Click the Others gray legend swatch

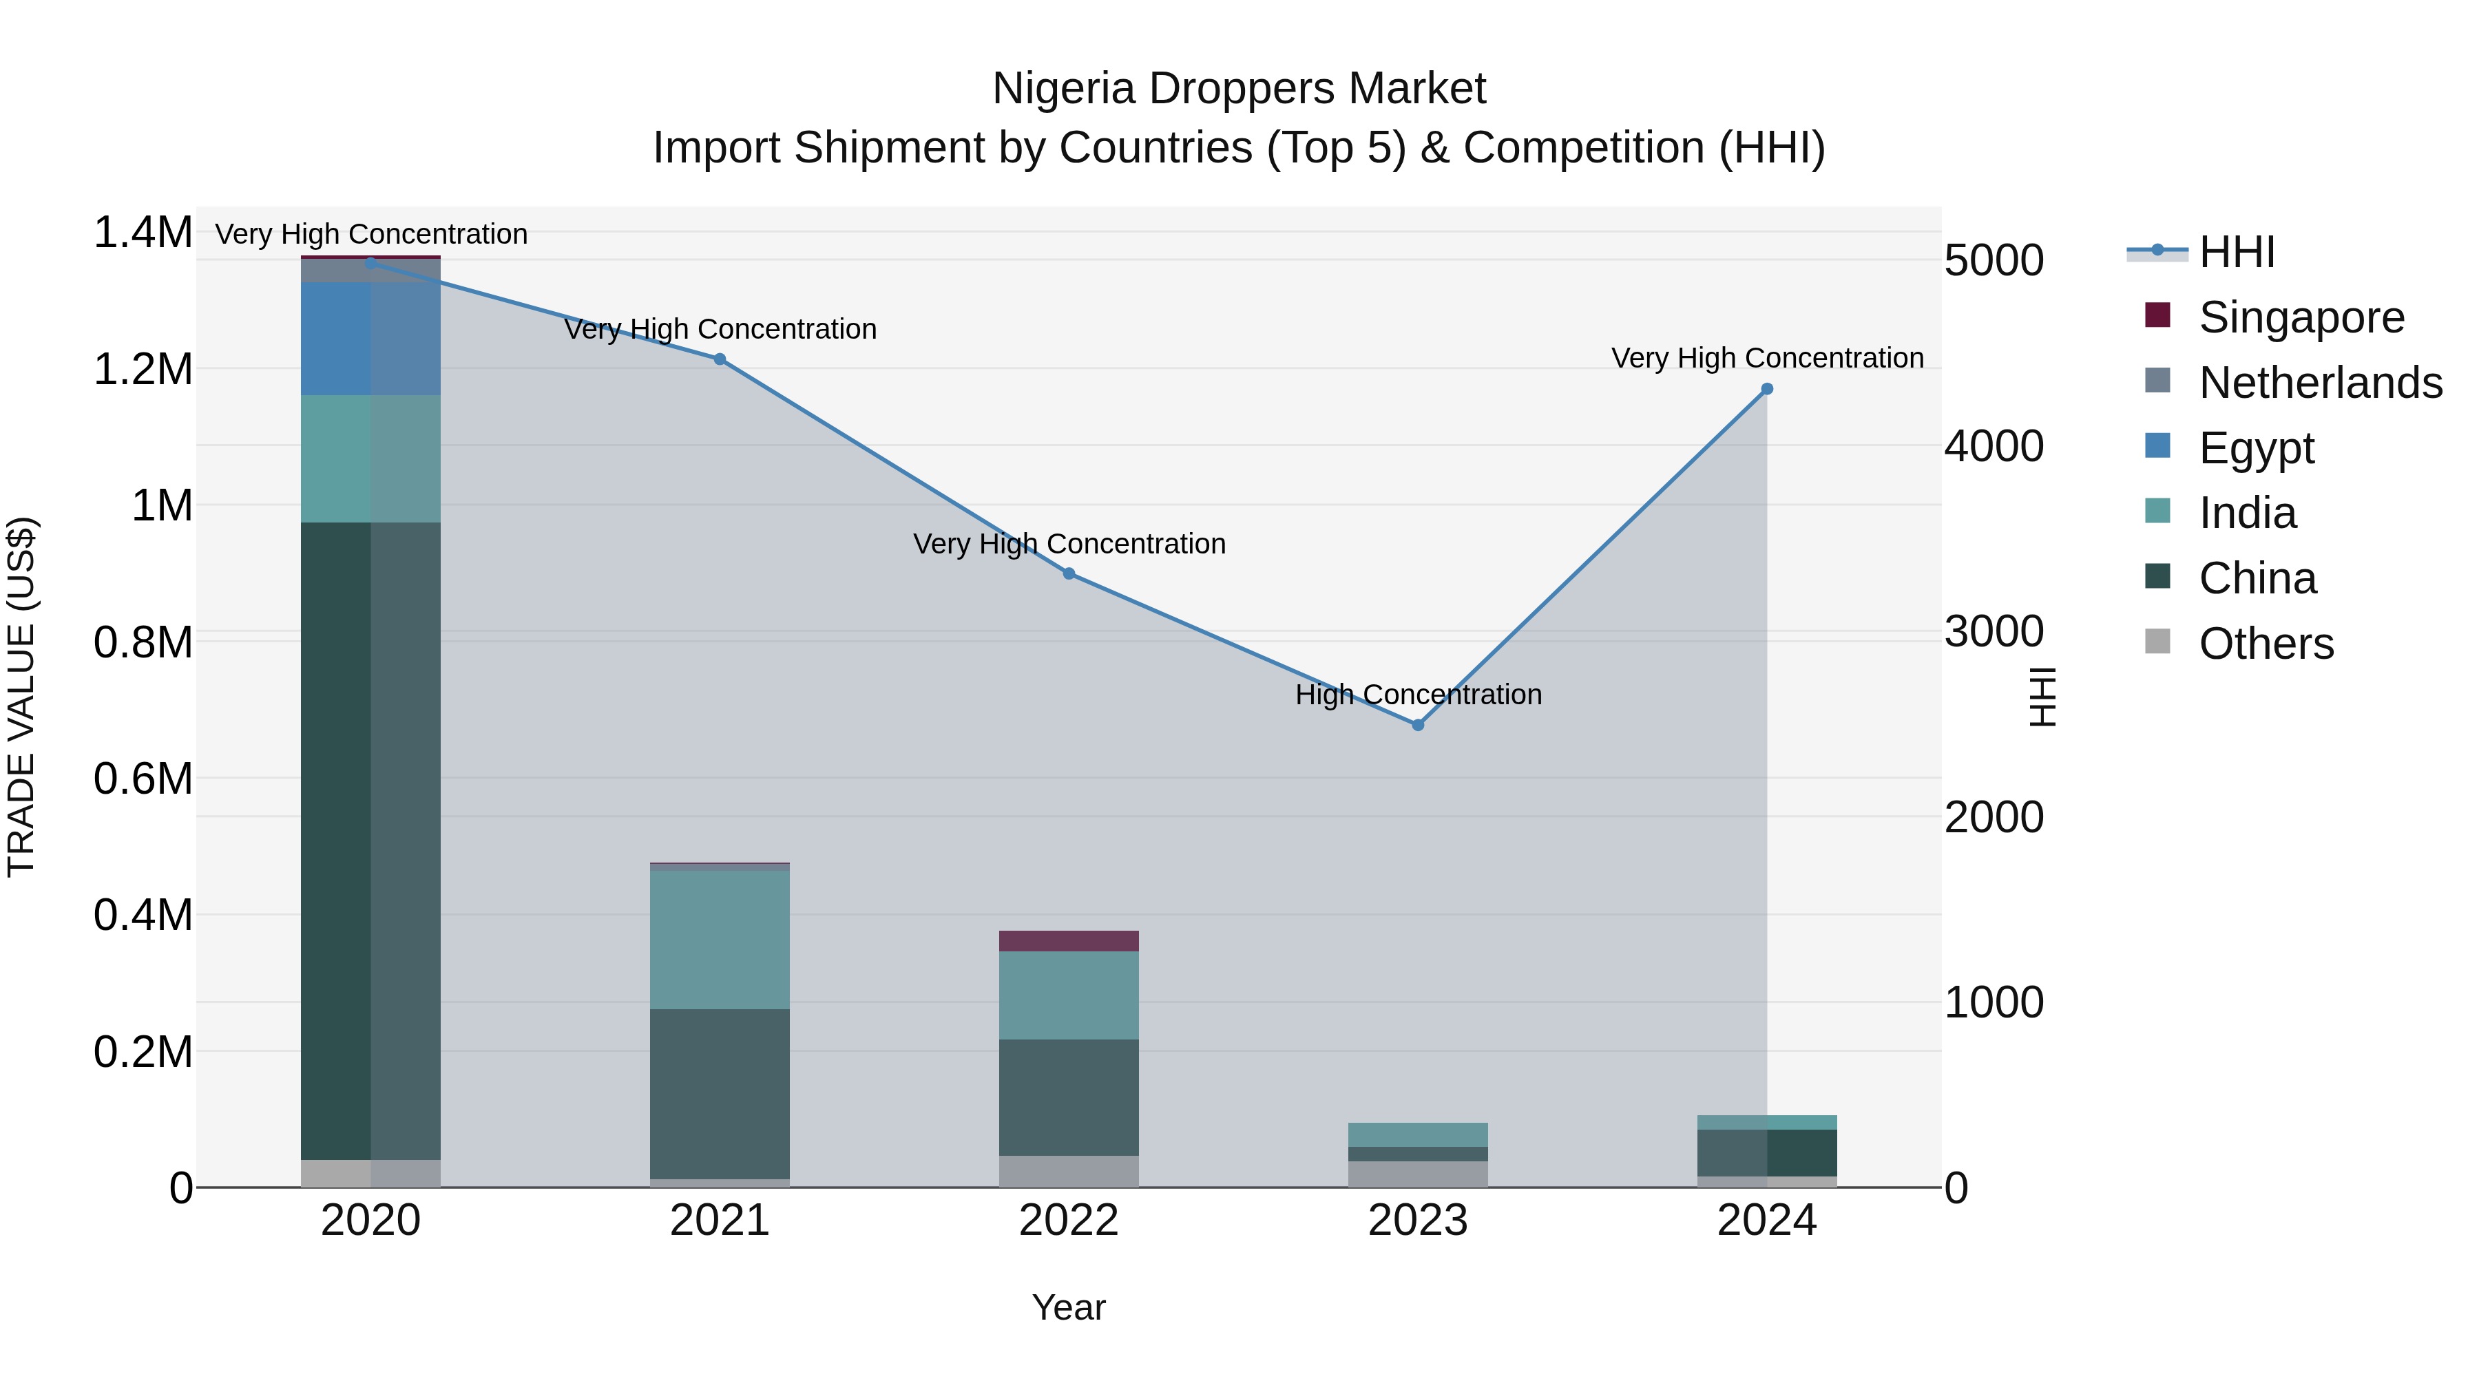(x=2157, y=641)
